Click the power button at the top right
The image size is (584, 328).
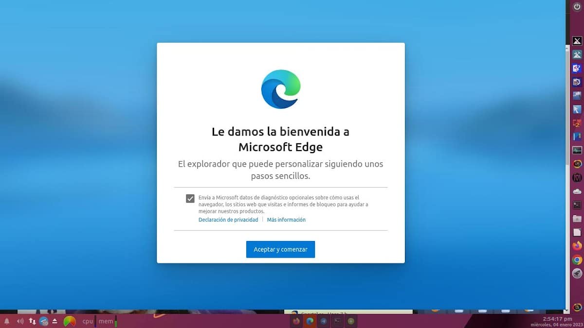pyautogui.click(x=576, y=7)
